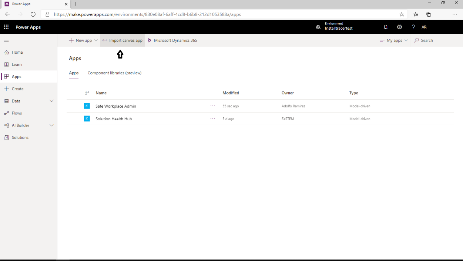Select Apps in the sidebar
This screenshot has height=261, width=463.
[x=28, y=77]
